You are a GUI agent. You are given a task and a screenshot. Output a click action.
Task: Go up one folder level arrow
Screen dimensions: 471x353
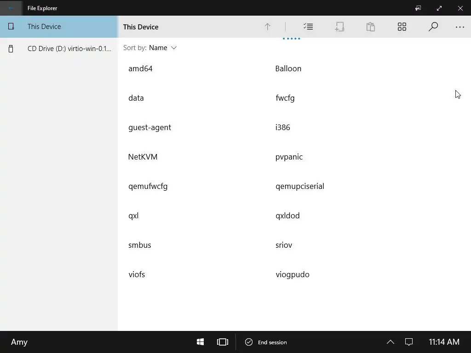(267, 27)
